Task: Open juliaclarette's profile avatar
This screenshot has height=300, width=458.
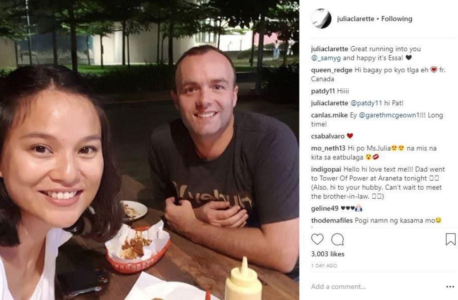Action: click(322, 19)
